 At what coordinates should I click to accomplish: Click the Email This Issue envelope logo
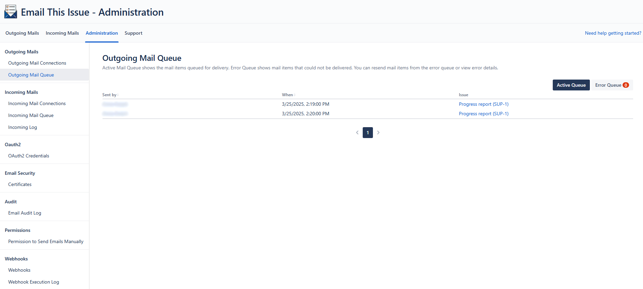pos(11,12)
